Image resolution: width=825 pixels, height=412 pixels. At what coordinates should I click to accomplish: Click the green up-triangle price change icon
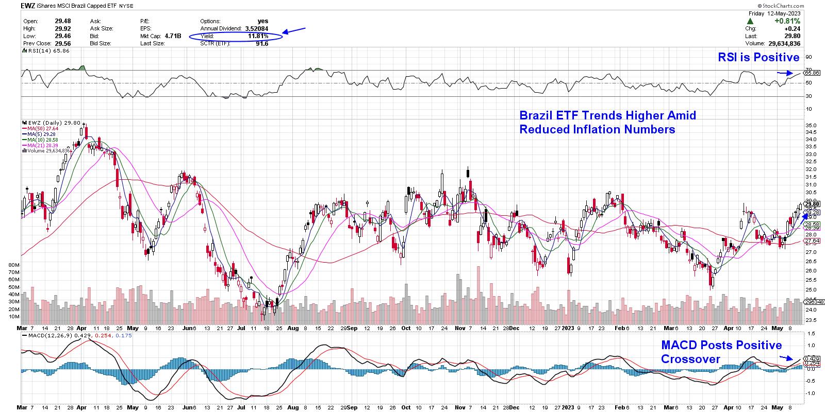(751, 21)
